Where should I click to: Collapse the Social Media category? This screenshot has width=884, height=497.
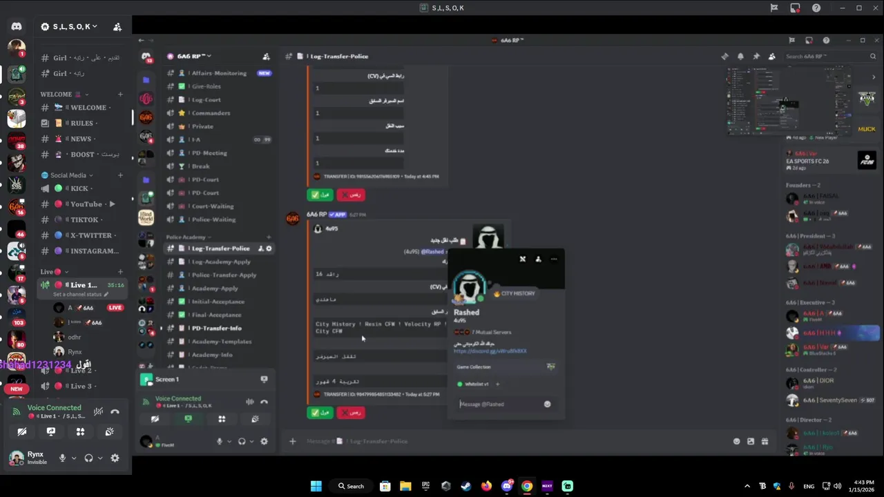[68, 175]
